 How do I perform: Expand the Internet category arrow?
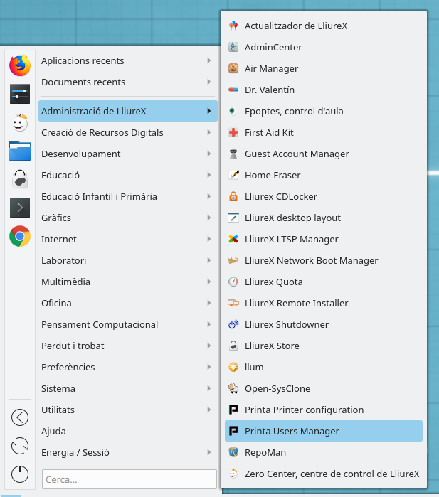point(208,239)
